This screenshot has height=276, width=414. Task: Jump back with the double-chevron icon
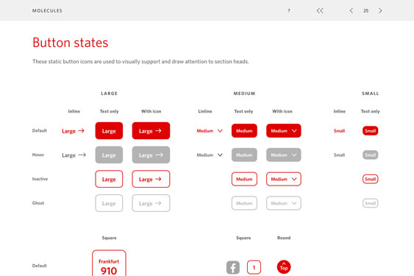[320, 10]
